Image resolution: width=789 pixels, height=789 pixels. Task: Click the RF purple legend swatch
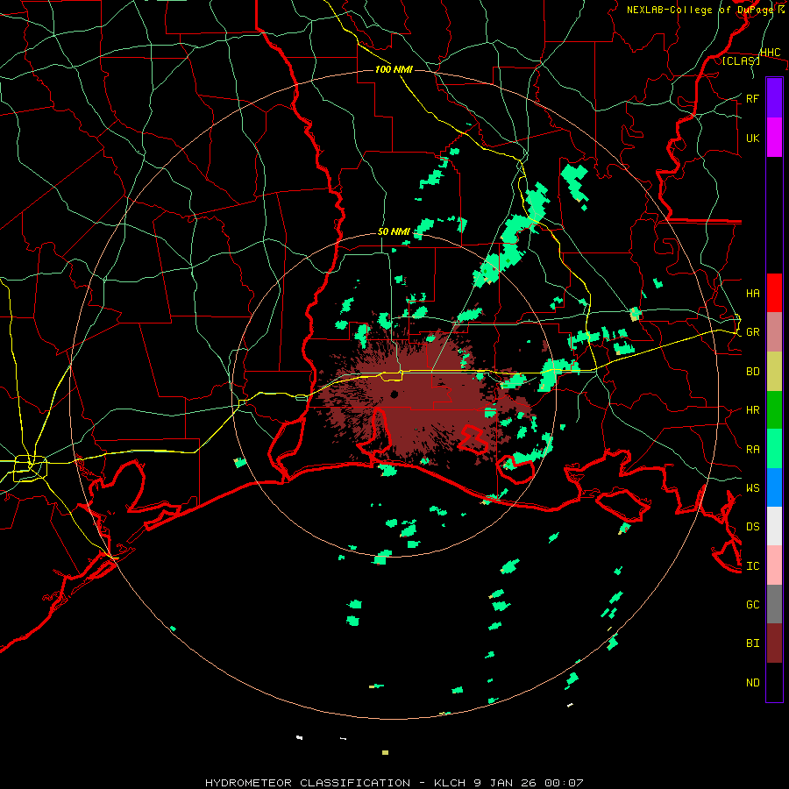pyautogui.click(x=774, y=98)
